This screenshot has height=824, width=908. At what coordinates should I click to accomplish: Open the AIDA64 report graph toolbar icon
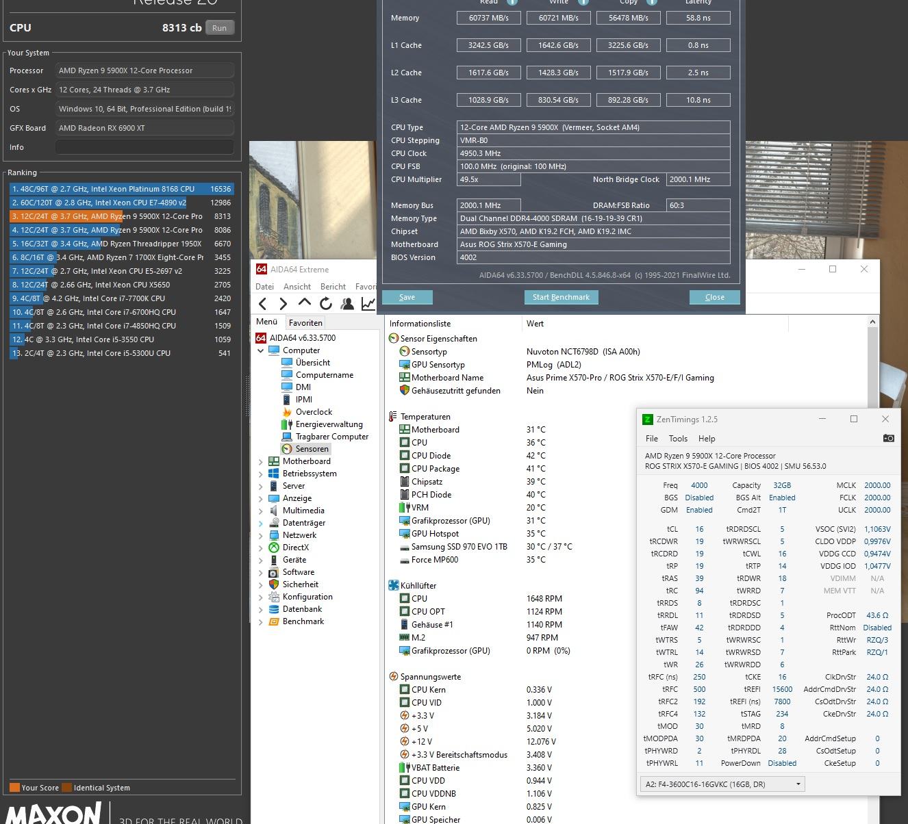(x=368, y=304)
